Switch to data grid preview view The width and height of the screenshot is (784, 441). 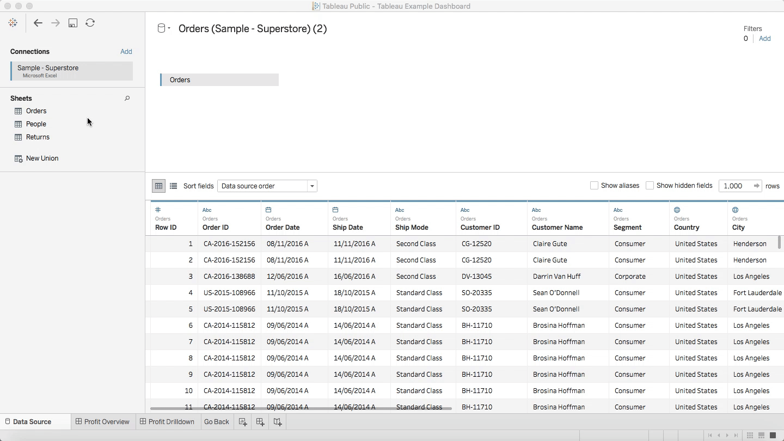[158, 186]
